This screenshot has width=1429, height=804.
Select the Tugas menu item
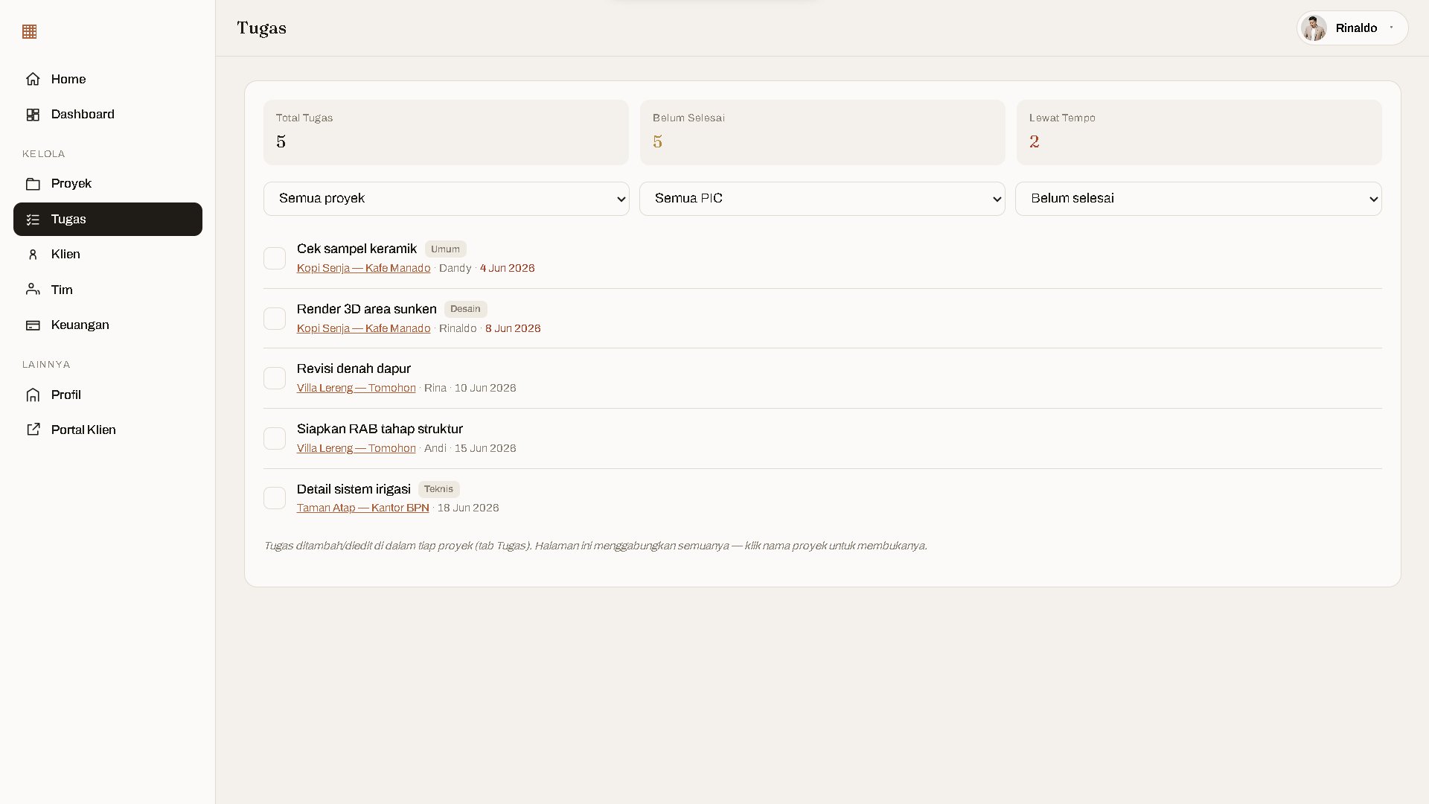(108, 220)
